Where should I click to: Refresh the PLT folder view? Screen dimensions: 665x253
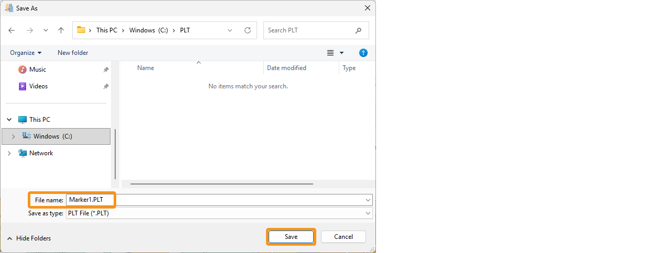tap(248, 30)
